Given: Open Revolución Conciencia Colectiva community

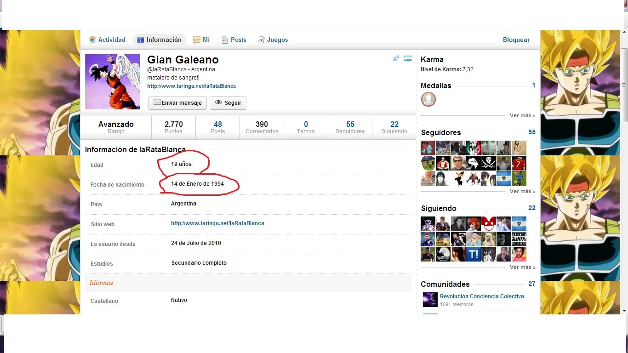Looking at the screenshot, I should [482, 296].
